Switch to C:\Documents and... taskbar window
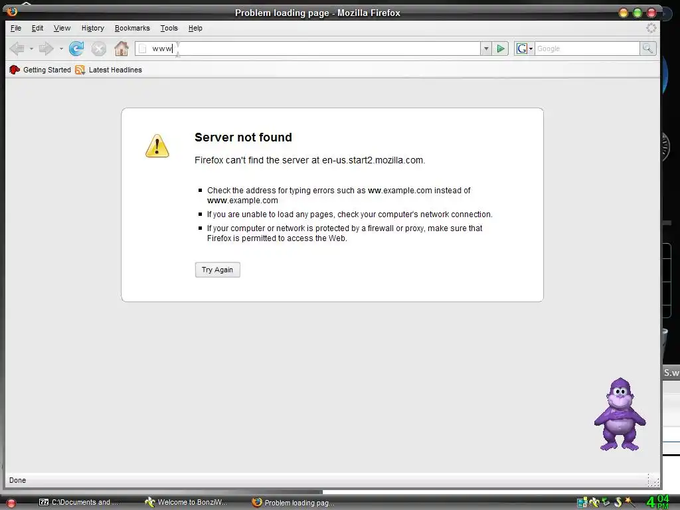 [x=78, y=502]
